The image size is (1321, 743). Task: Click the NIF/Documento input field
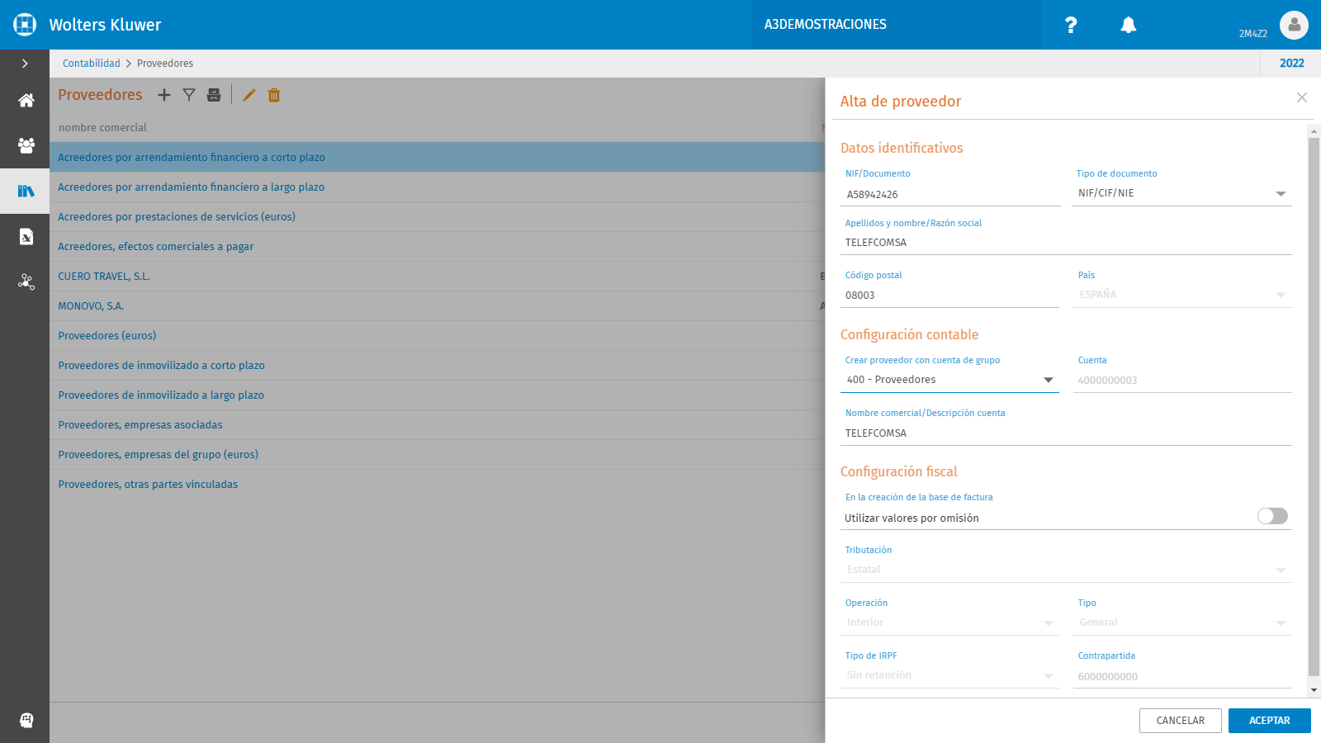point(949,195)
